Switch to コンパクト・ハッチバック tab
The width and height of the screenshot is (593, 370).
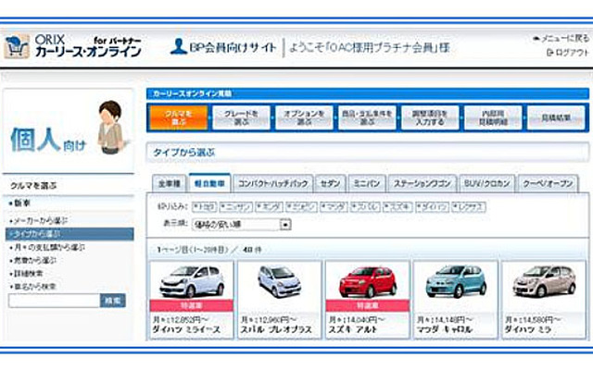273,184
